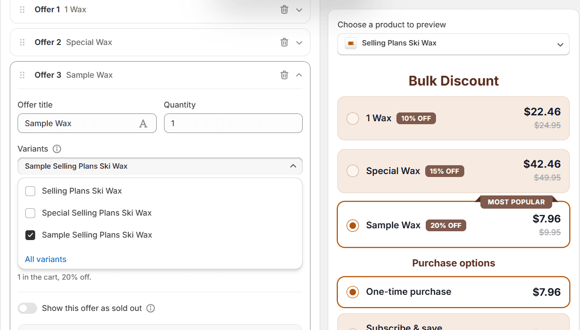
Task: Open text formatting icon in Offer title field
Action: point(143,124)
